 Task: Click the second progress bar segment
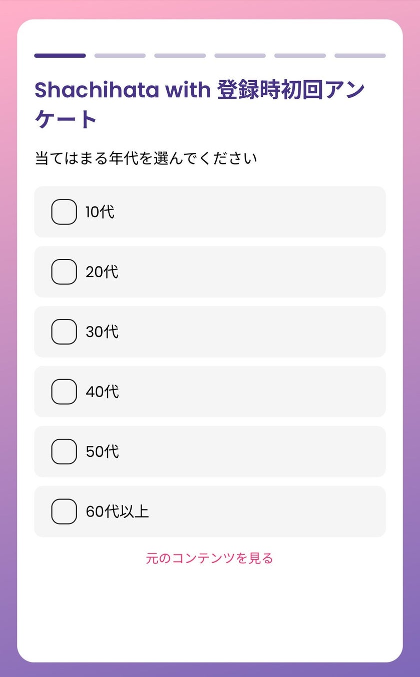[120, 56]
